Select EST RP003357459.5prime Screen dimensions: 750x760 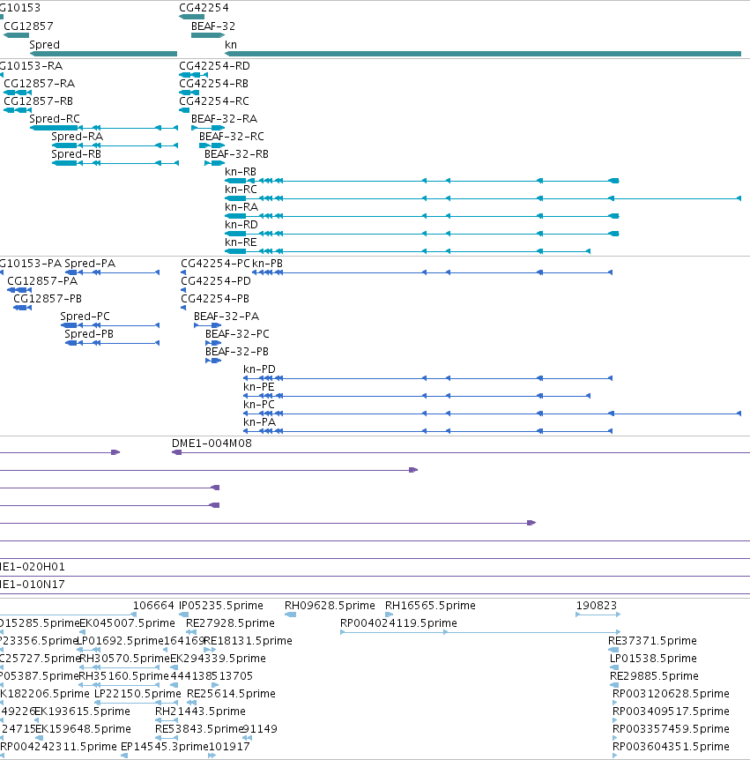click(615, 738)
